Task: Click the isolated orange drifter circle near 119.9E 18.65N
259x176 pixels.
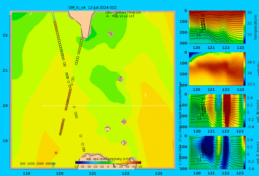Action: click(x=56, y=153)
